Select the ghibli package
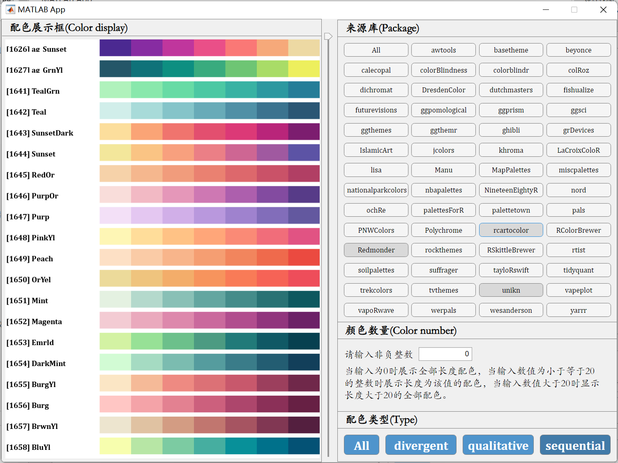618x463 pixels. (511, 130)
